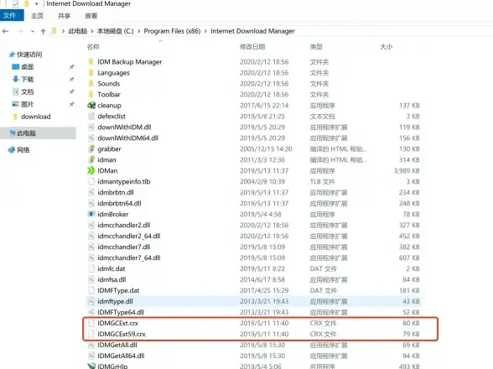This screenshot has height=369, width=493.
Task: Expand chevron after Program Files (x86) breadcrumb
Action: click(205, 31)
